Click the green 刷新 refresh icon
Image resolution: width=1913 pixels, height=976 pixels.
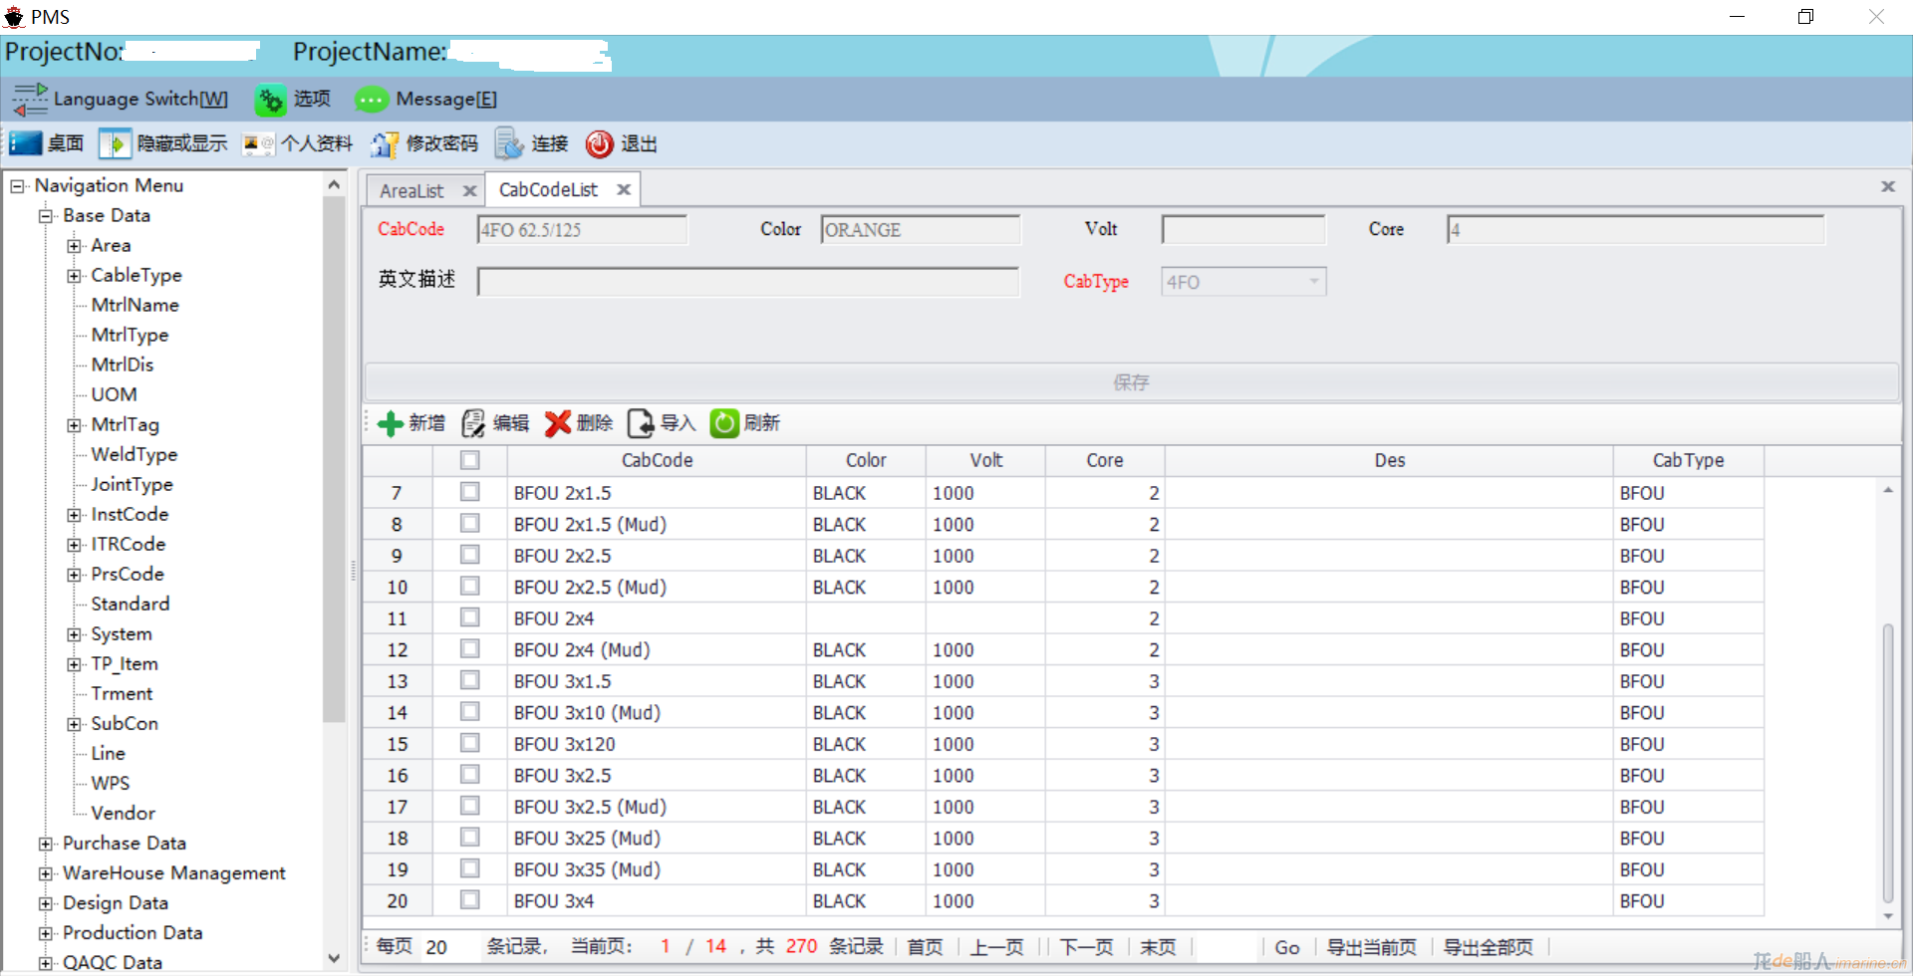[x=724, y=423]
